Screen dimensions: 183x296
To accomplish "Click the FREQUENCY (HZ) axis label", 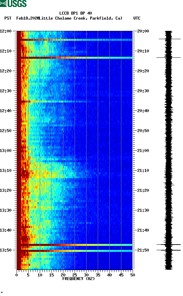I will (x=79, y=279).
